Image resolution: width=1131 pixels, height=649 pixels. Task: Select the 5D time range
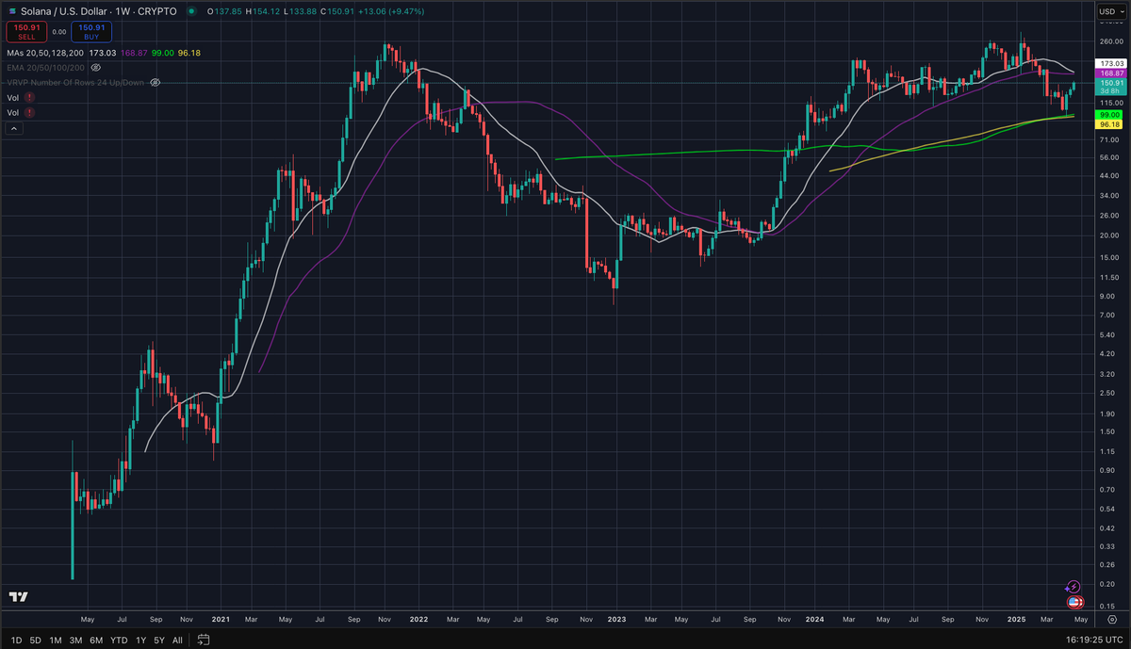35,640
